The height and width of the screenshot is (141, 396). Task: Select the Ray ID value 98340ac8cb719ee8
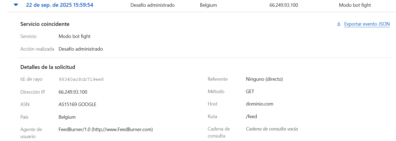(81, 79)
